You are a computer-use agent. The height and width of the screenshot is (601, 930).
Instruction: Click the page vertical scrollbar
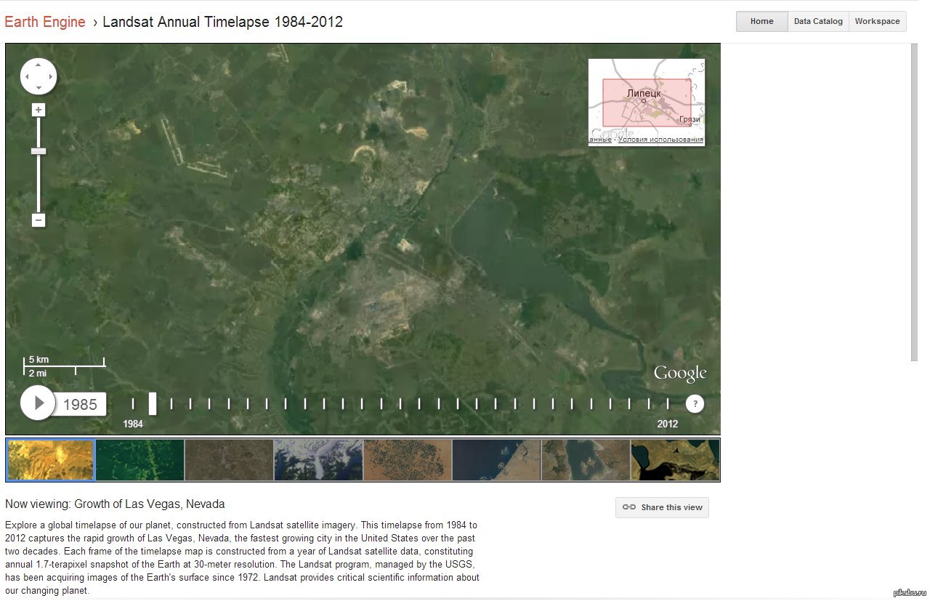point(914,201)
